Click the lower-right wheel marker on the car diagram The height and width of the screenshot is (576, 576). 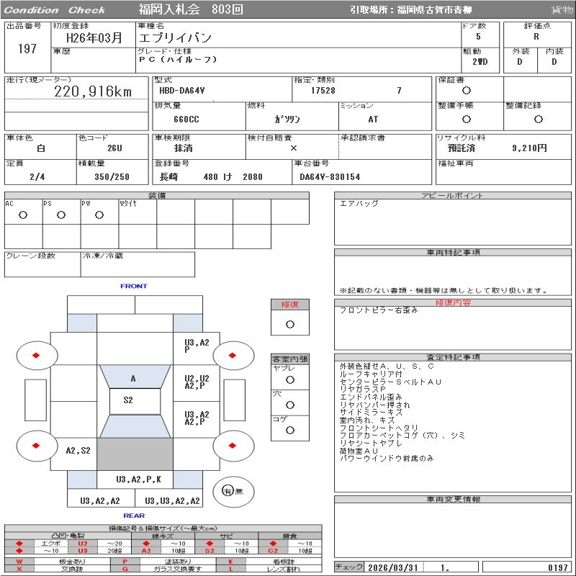pyautogui.click(x=233, y=446)
